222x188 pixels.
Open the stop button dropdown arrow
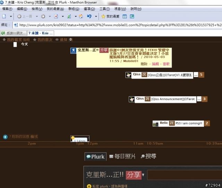63,16
